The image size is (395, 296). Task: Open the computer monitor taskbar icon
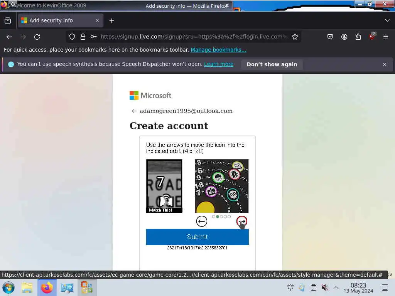point(67,288)
